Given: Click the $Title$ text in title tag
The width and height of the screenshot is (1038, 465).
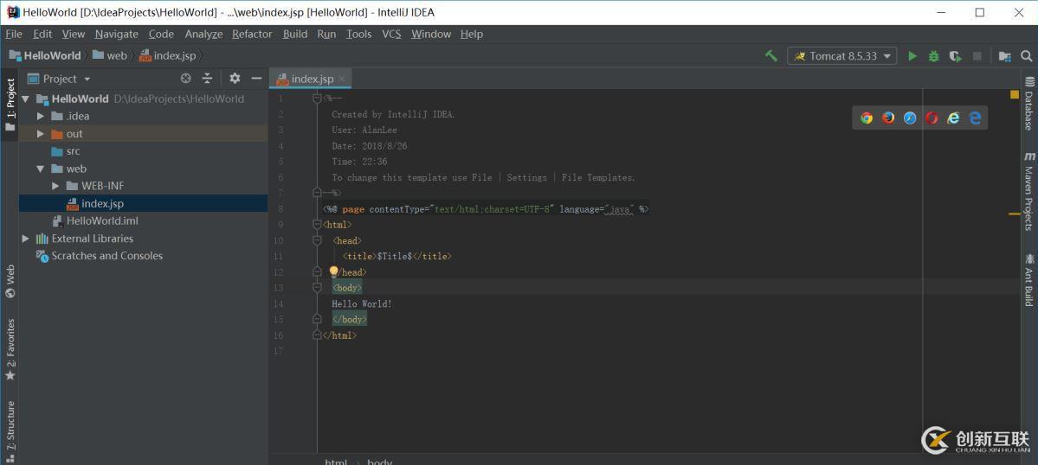Looking at the screenshot, I should 395,257.
